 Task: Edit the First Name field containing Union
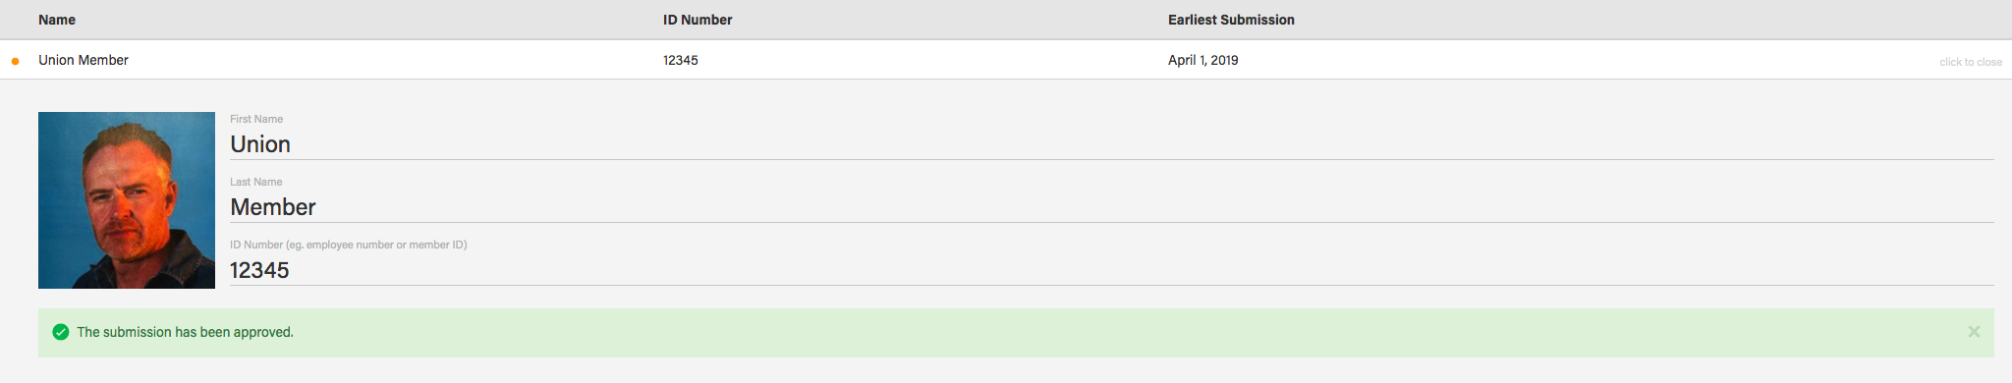point(1112,144)
